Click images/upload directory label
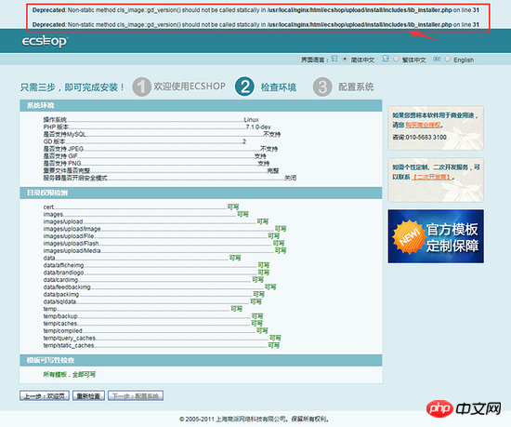 click(x=63, y=221)
